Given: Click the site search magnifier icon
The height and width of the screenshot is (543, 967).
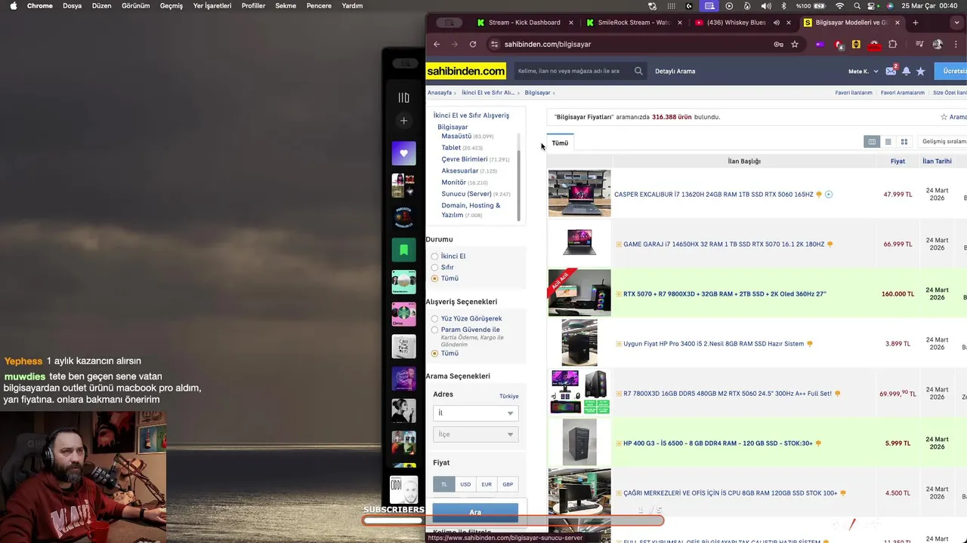Looking at the screenshot, I should point(638,71).
